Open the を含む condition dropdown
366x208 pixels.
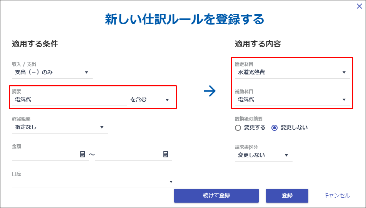coord(150,100)
